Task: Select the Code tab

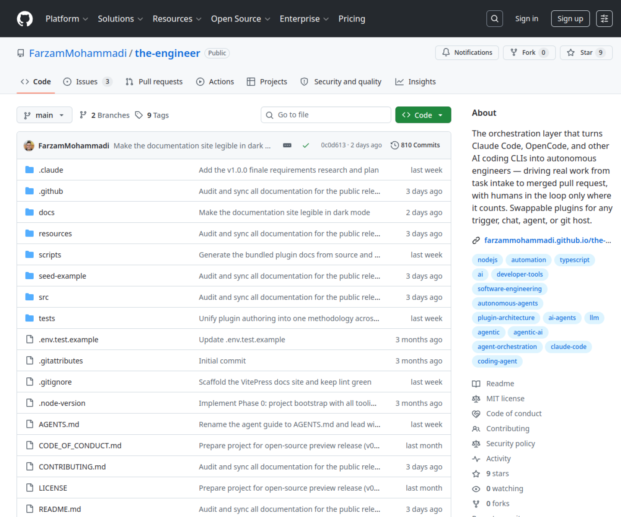Action: click(x=36, y=82)
